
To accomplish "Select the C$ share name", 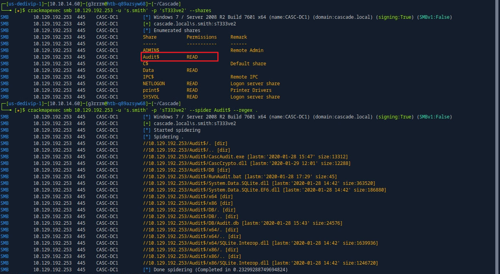I will [x=146, y=64].
